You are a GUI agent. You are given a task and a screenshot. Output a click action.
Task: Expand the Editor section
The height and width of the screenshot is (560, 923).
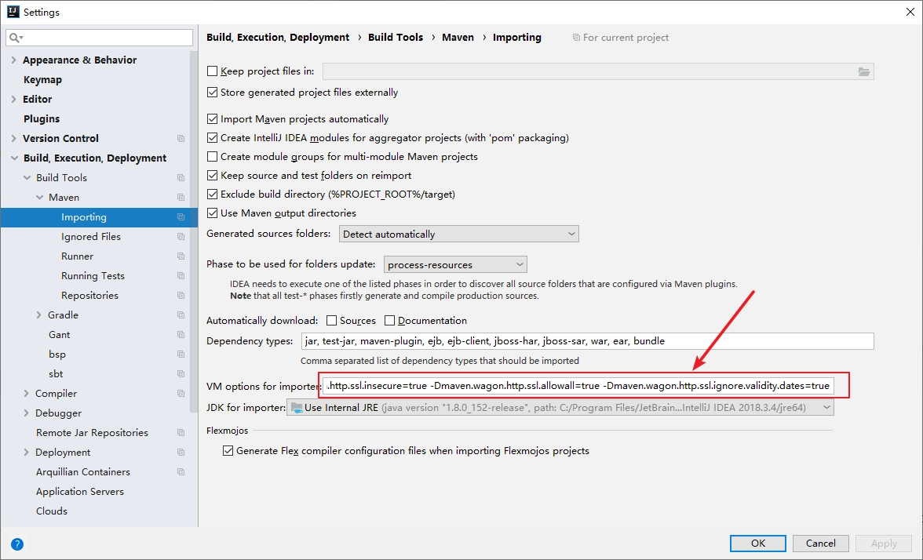(x=13, y=100)
